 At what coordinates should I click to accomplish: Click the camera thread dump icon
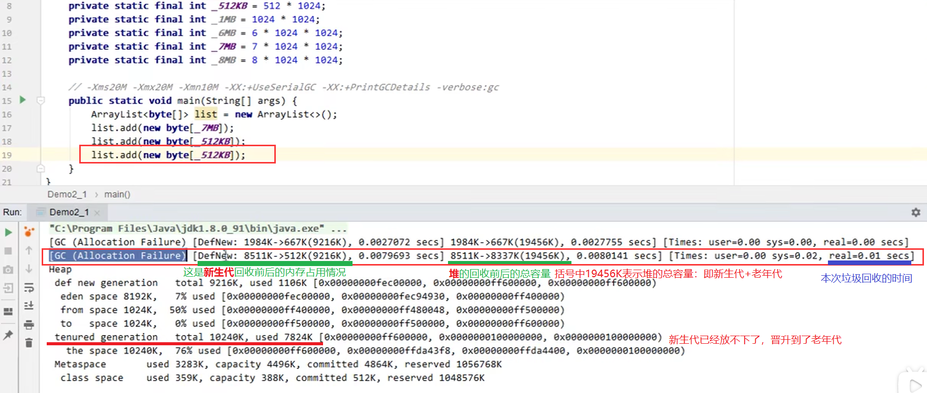[x=8, y=270]
